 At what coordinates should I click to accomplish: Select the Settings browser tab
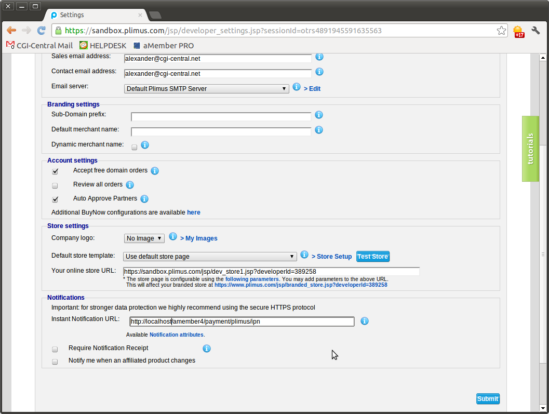(x=93, y=15)
